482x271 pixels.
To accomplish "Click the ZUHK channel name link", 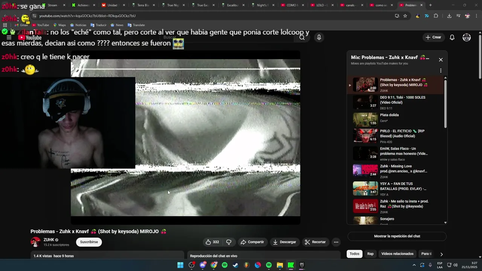I will pyautogui.click(x=49, y=240).
